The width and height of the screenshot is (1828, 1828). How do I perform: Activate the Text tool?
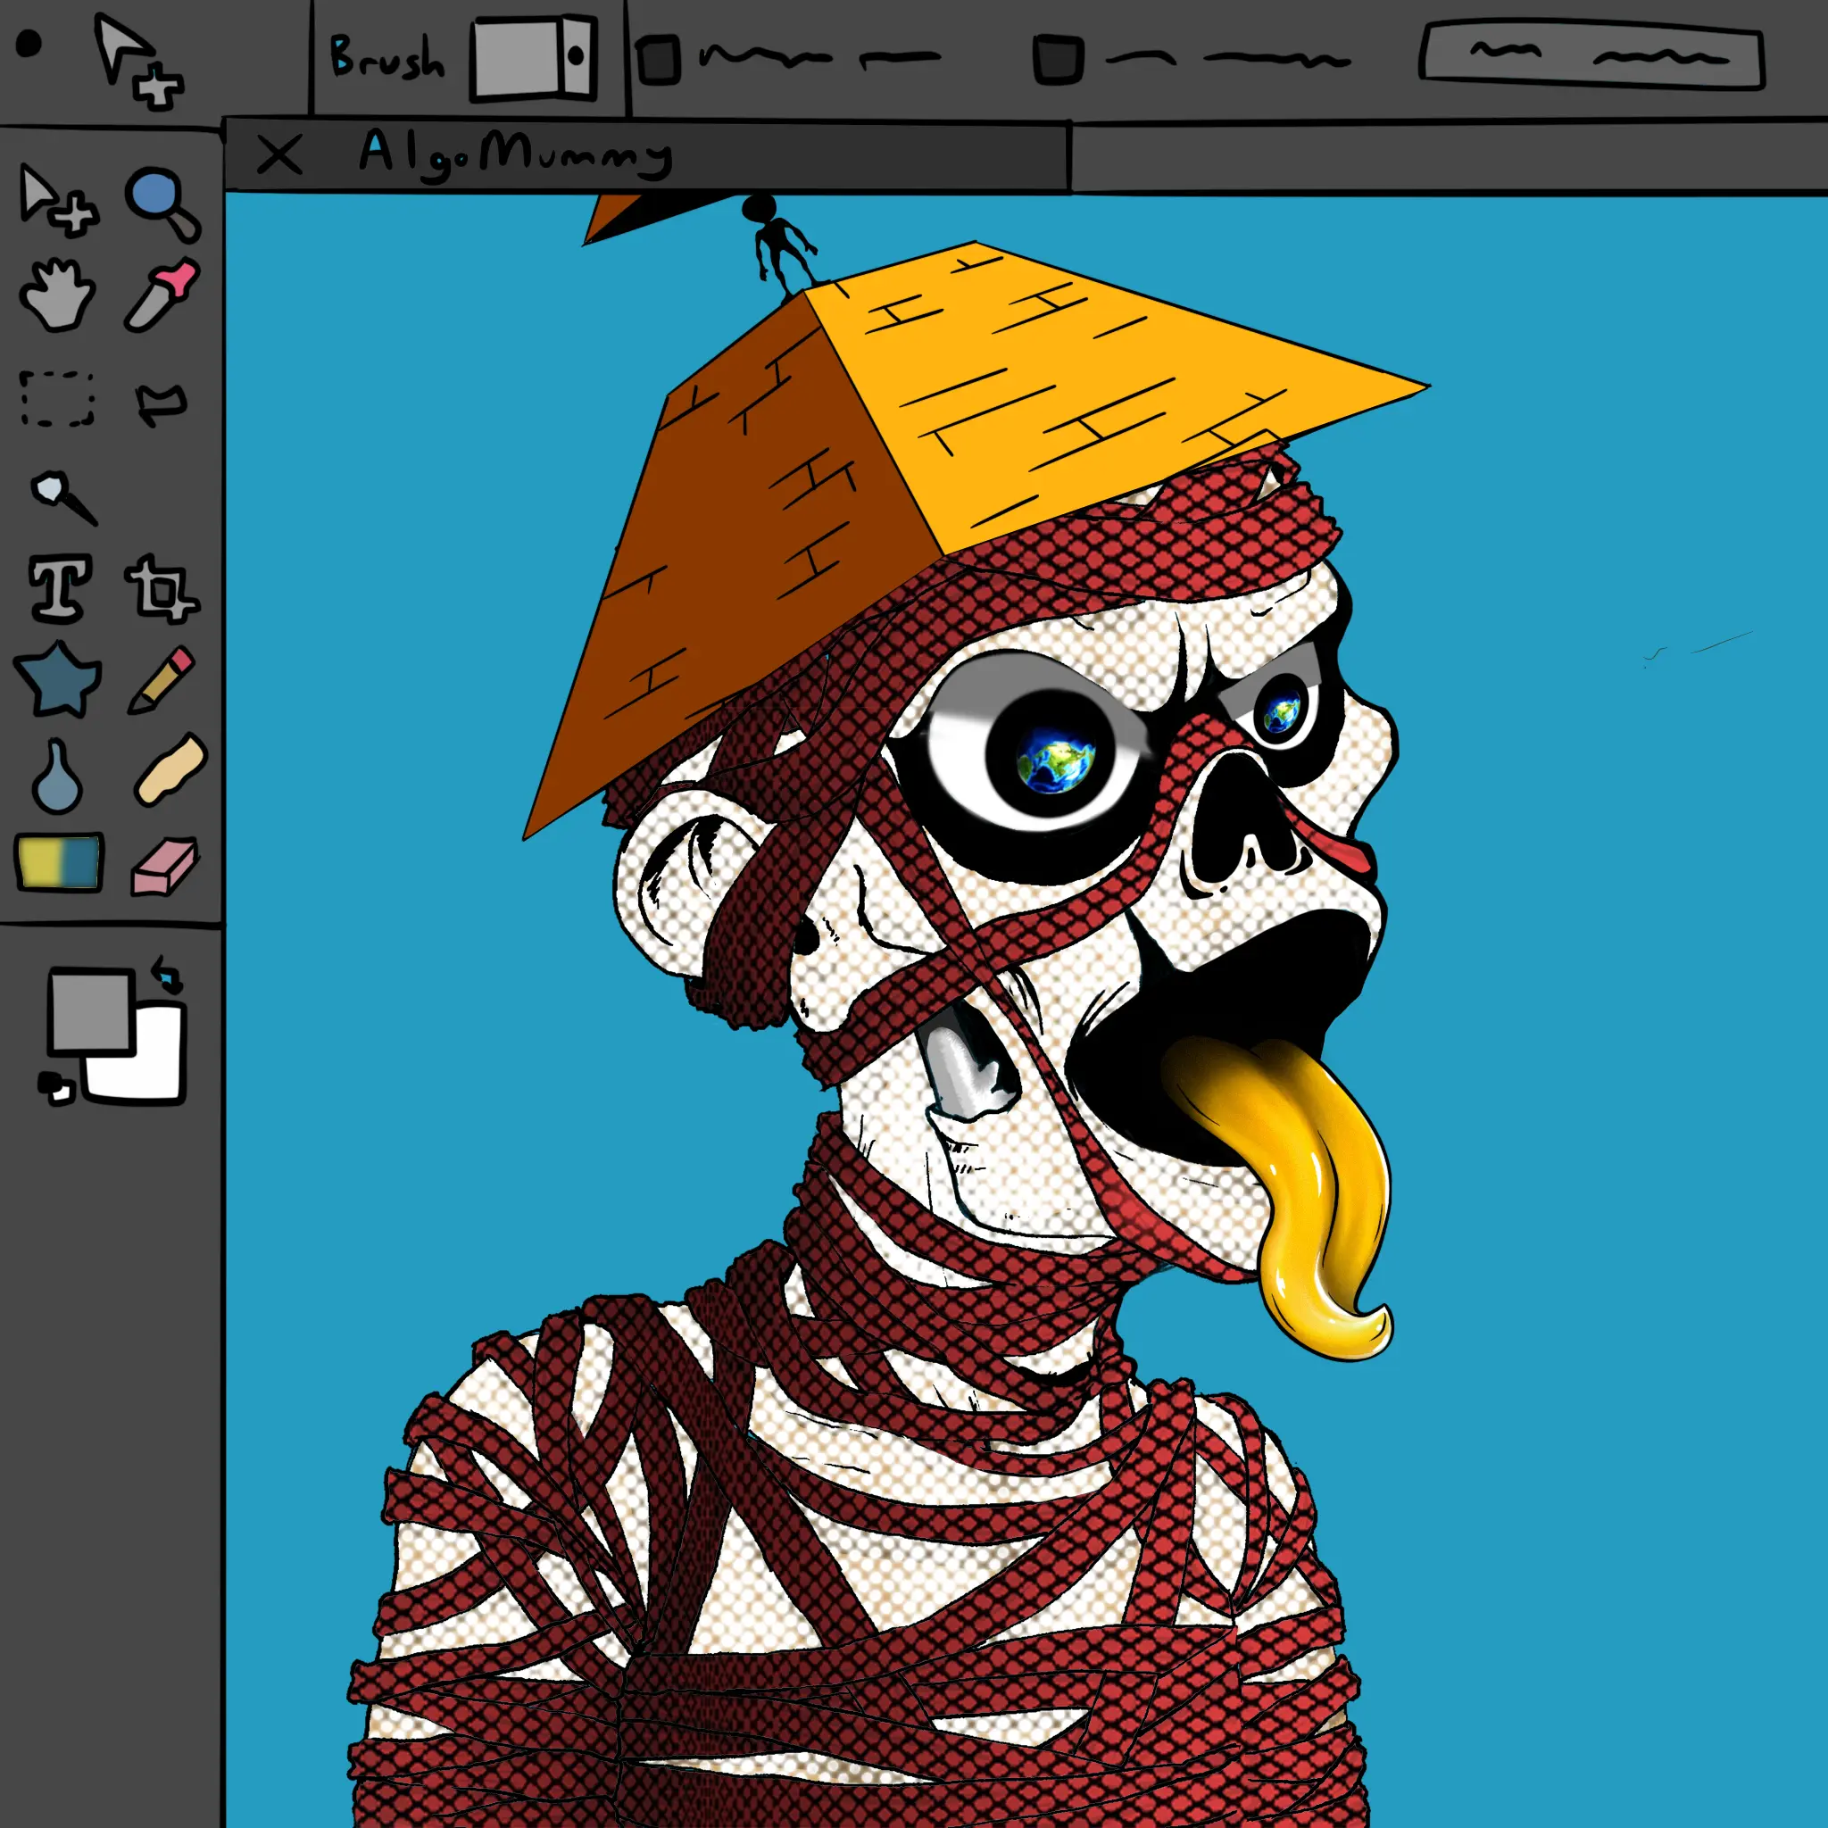[61, 587]
